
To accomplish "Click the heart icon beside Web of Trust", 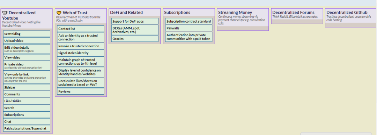I will [59, 13].
